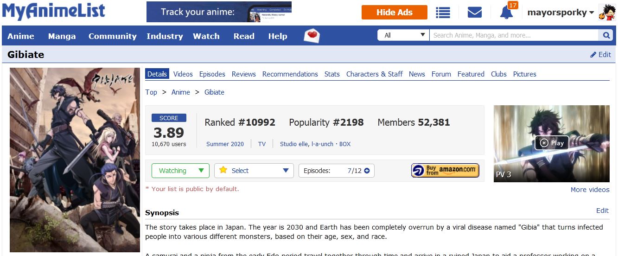Open the News tab
This screenshot has height=256, width=618.
tap(417, 74)
